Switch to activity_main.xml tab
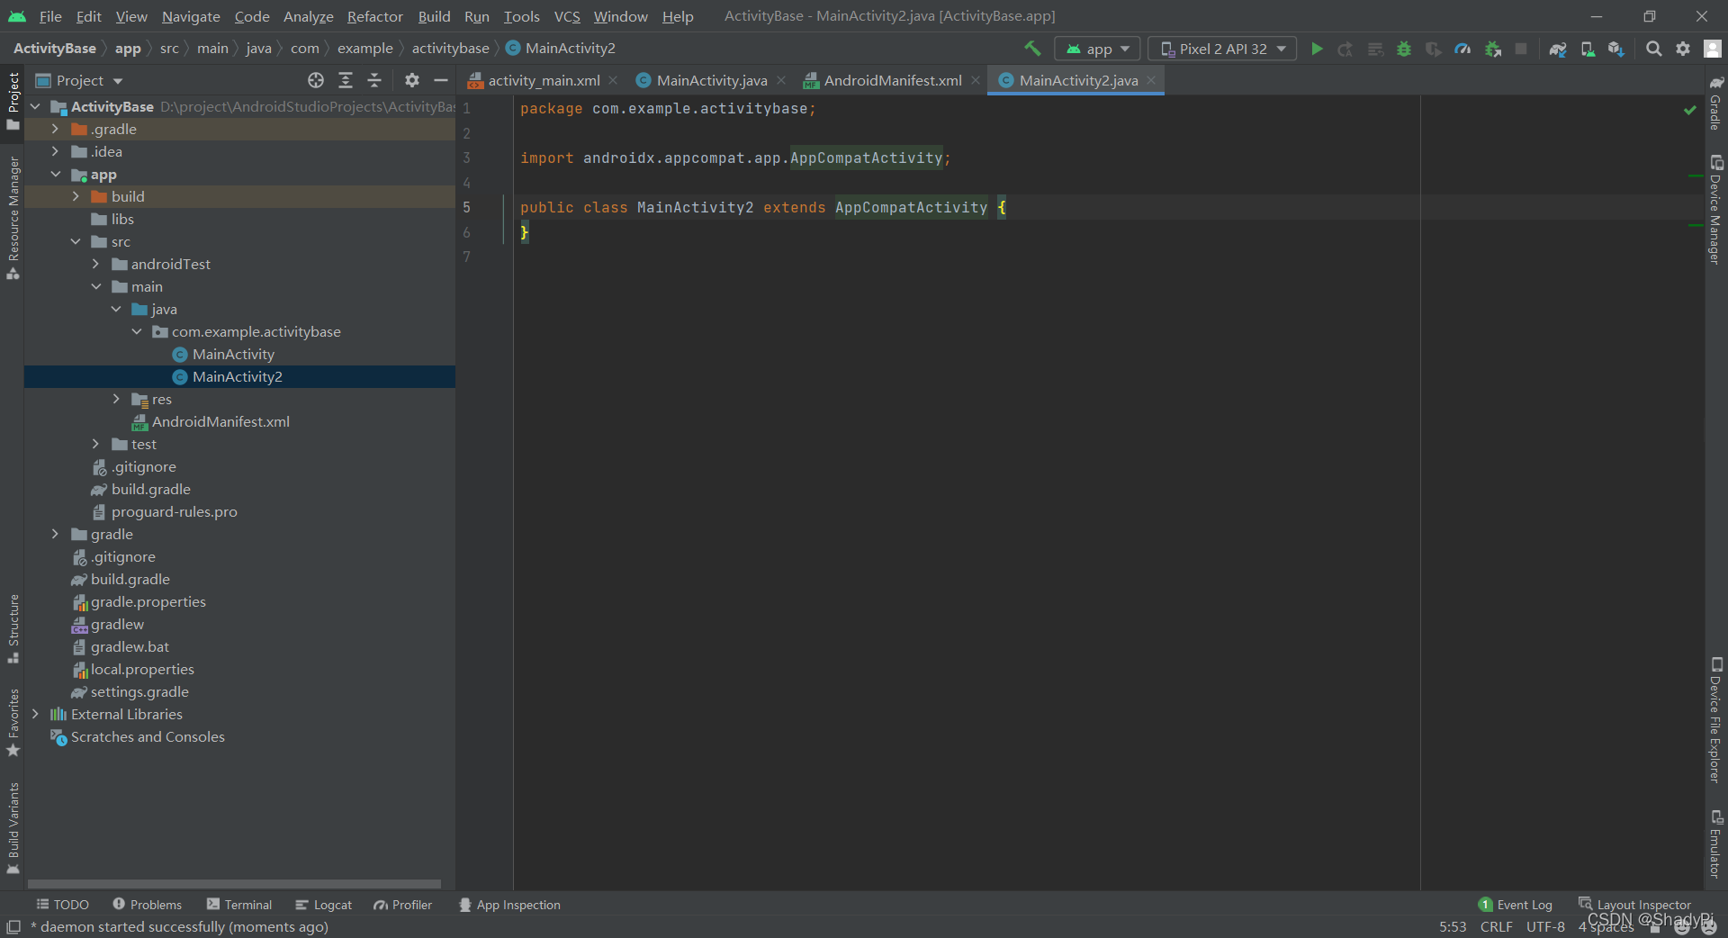 [544, 80]
